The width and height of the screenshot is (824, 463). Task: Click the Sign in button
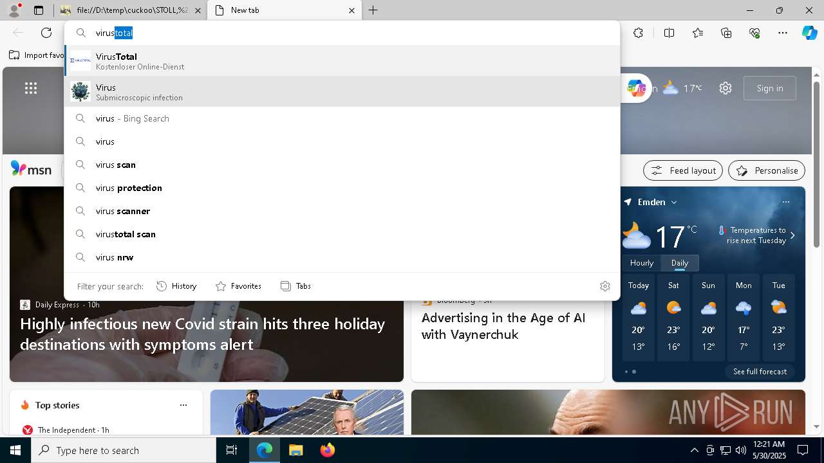coord(770,88)
